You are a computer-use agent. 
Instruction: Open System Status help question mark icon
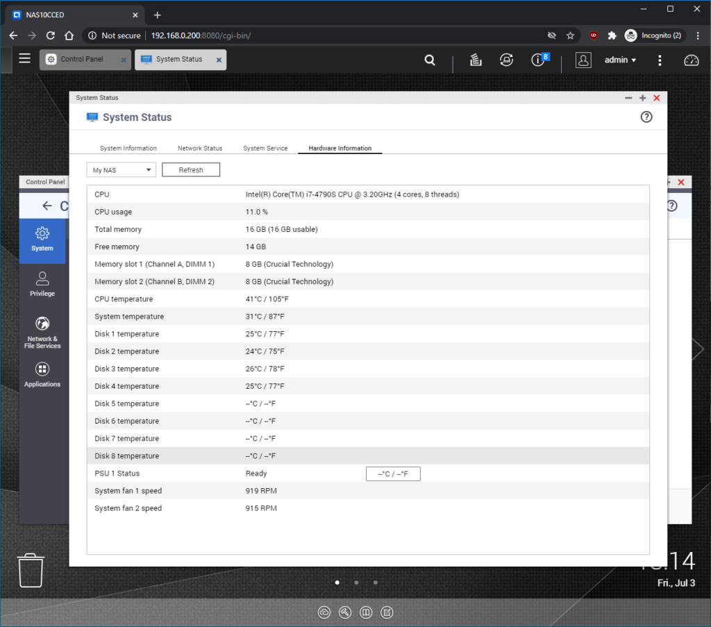[646, 117]
